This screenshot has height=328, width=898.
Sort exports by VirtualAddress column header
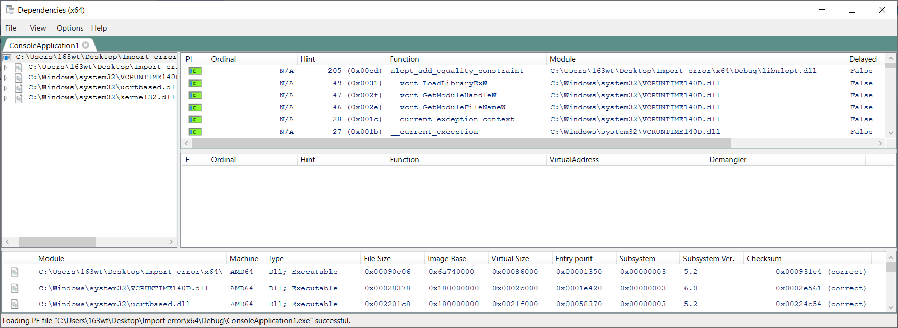(626, 160)
